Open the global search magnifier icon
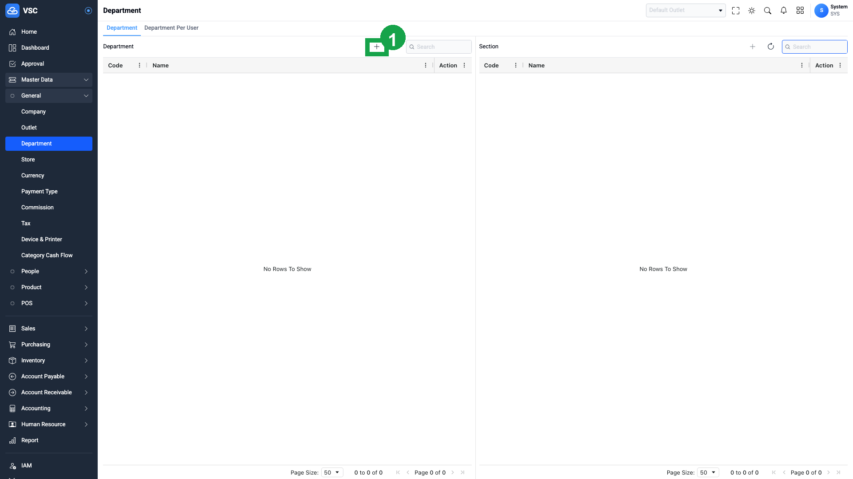This screenshot has height=479, width=853. point(768,11)
